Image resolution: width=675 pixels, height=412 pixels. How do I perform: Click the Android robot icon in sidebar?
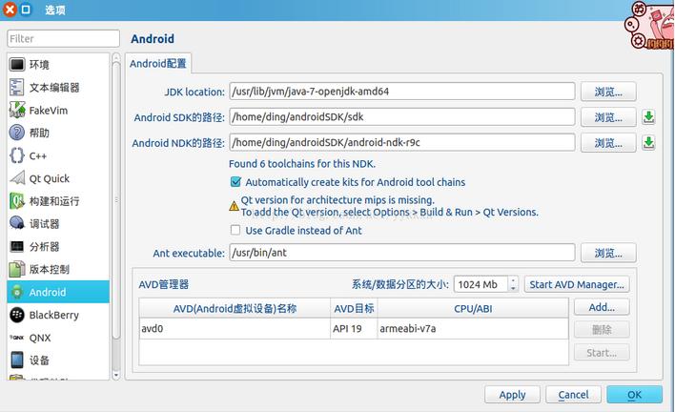pos(17,292)
